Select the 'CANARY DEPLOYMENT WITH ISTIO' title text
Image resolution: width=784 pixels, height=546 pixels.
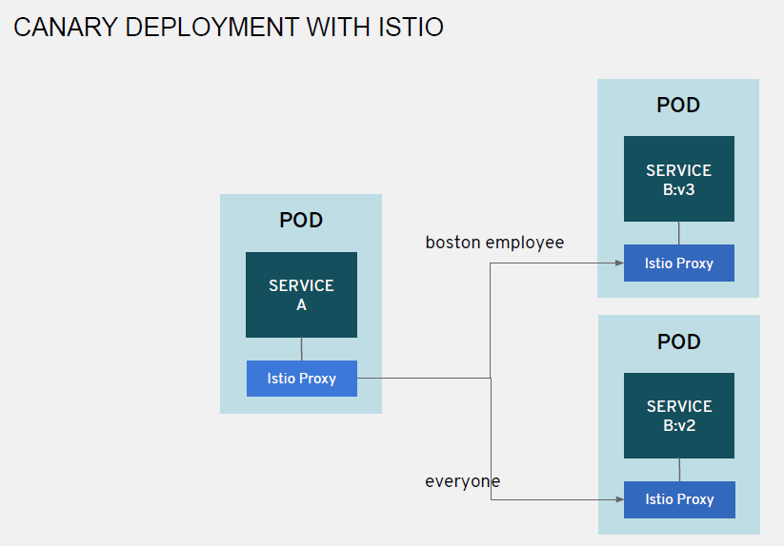(x=229, y=27)
